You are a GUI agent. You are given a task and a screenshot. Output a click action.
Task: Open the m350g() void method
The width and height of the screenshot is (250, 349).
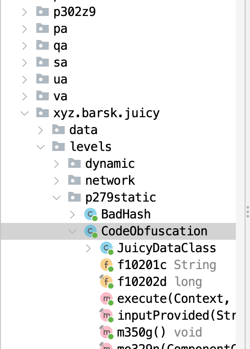click(160, 332)
